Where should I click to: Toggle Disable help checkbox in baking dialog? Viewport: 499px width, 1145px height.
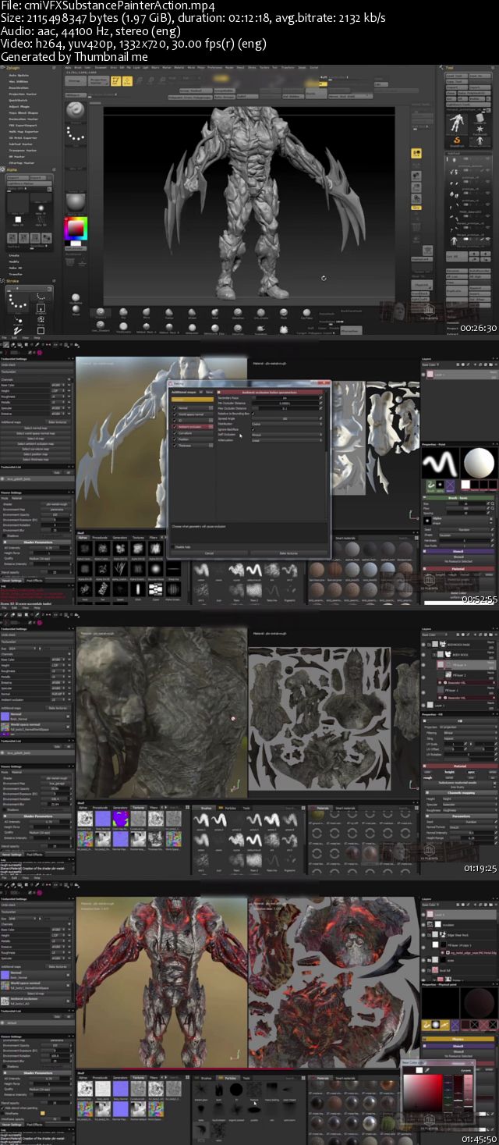pos(175,546)
